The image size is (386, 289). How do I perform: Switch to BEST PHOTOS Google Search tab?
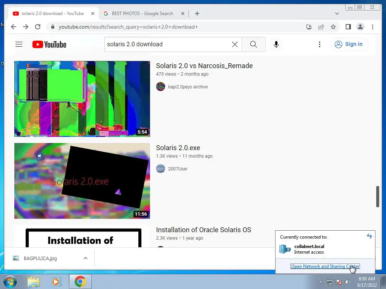tap(142, 14)
